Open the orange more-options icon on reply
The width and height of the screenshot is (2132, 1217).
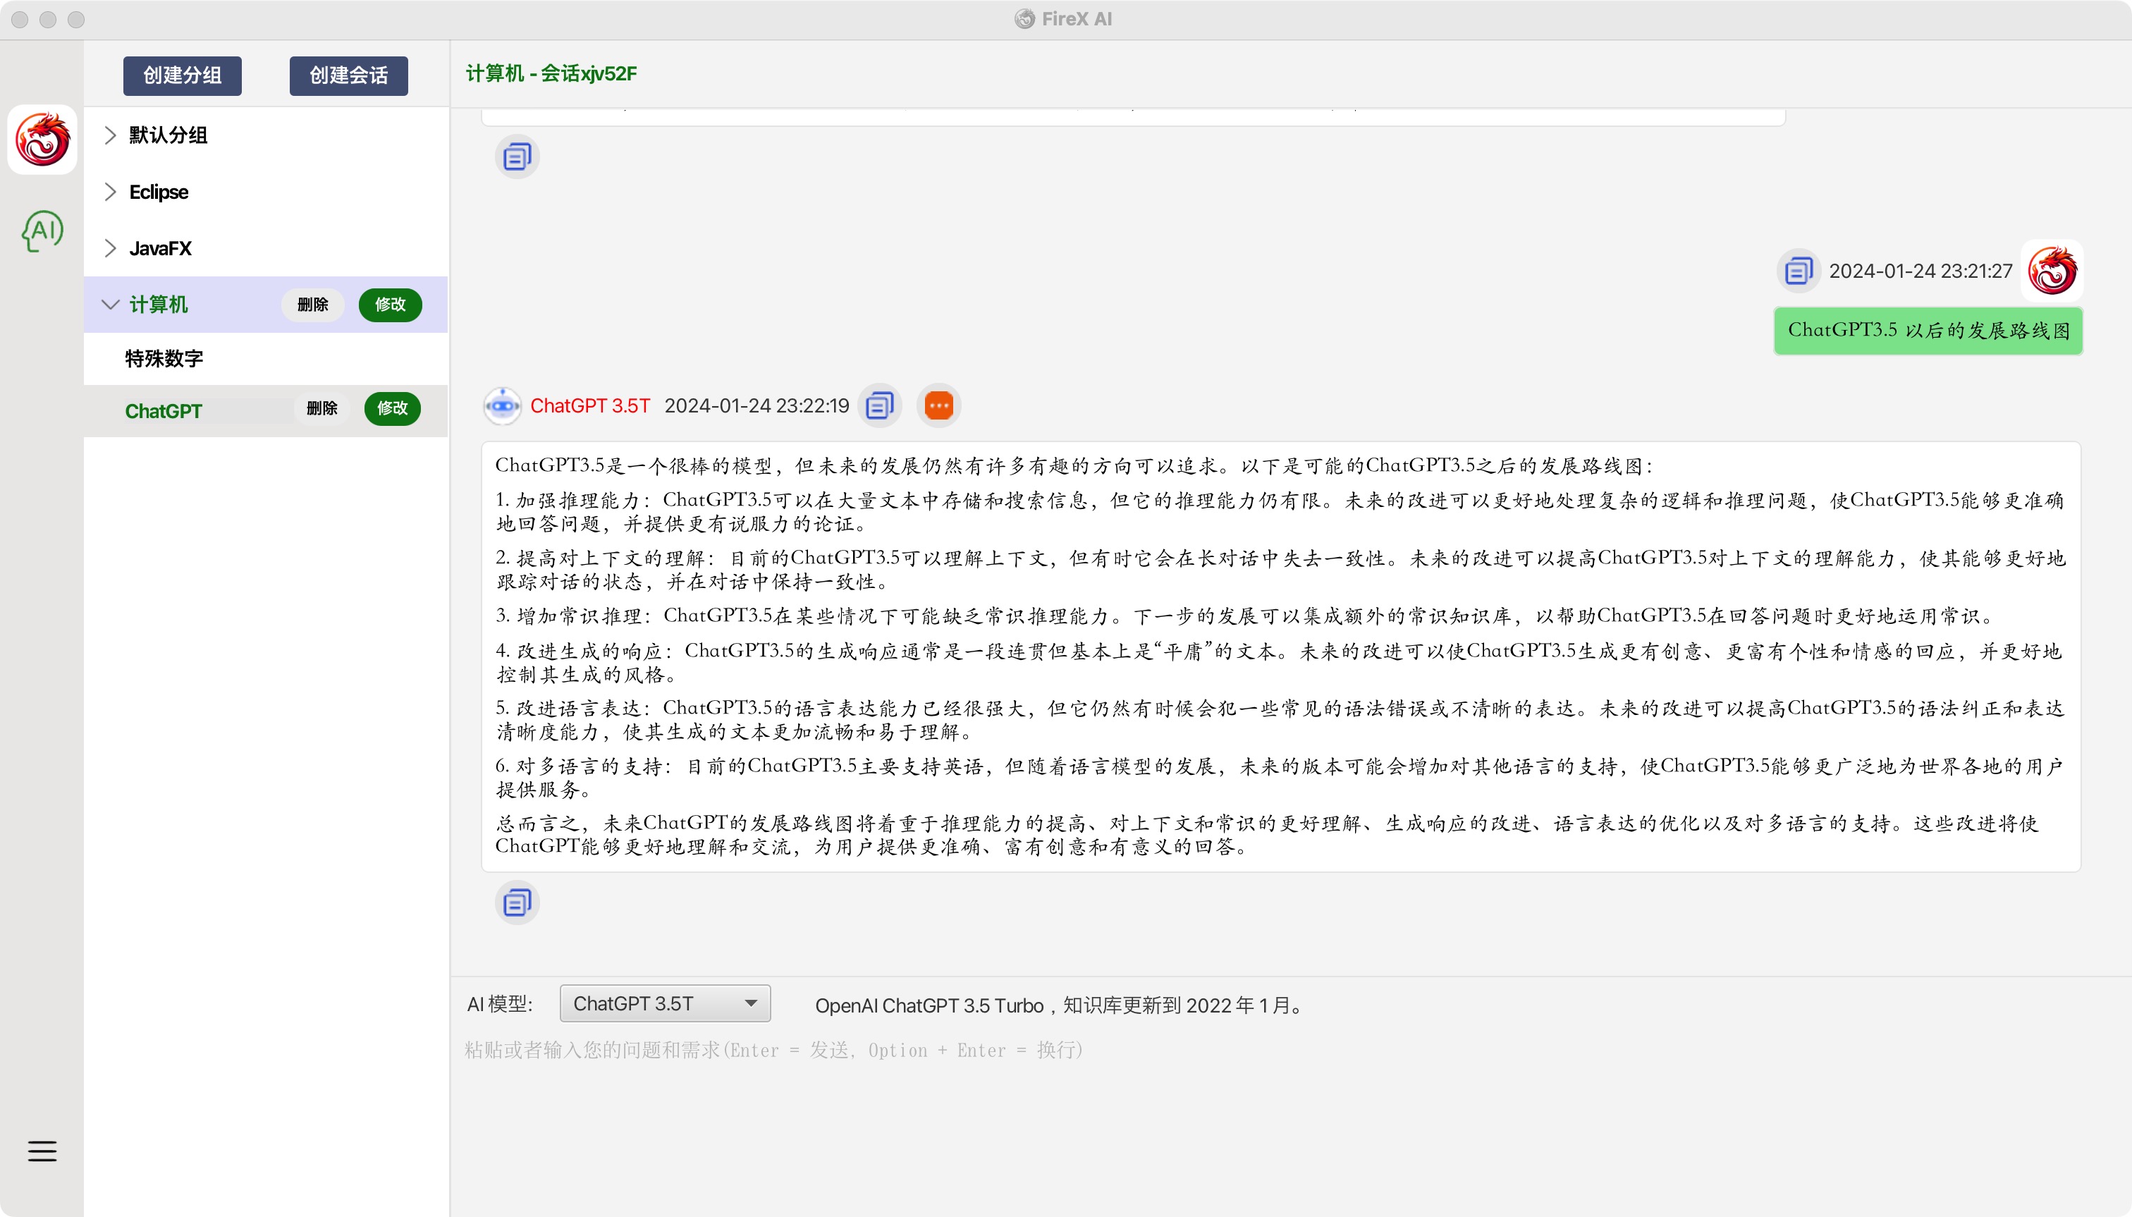(938, 406)
